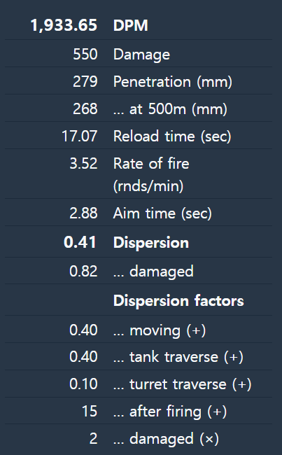Click the reload value 17.07
Screen dimensions: 282x455
(80, 136)
